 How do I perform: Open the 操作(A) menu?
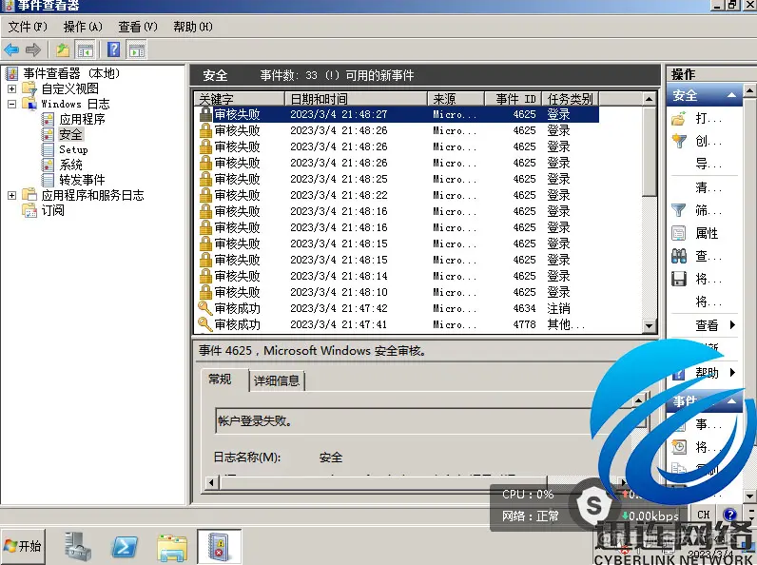click(83, 27)
